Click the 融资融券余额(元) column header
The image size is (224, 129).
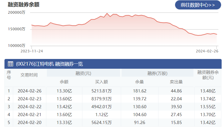pyautogui.click(x=207, y=75)
